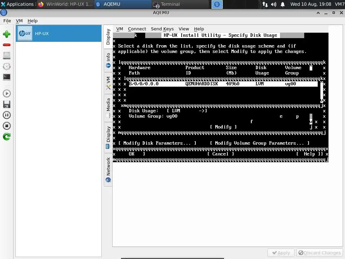Click the HP-UX logo thumbnail
Screen dimensions: 345x259
(25, 33)
